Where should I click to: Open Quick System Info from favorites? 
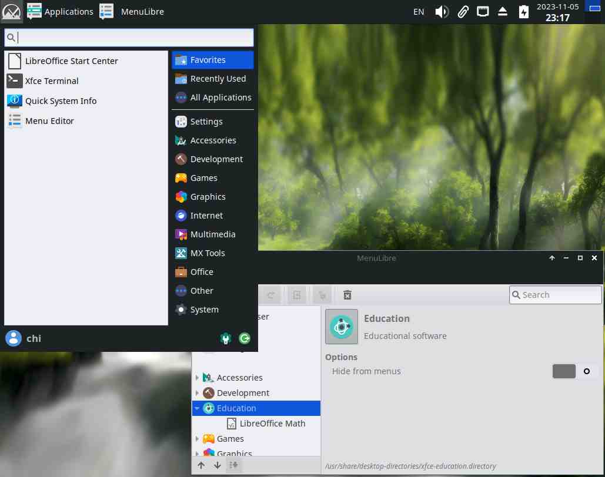coord(86,101)
